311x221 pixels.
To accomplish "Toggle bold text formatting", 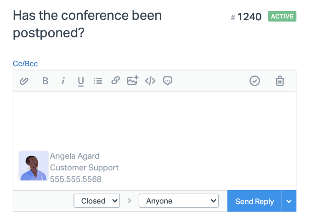I will tap(45, 81).
